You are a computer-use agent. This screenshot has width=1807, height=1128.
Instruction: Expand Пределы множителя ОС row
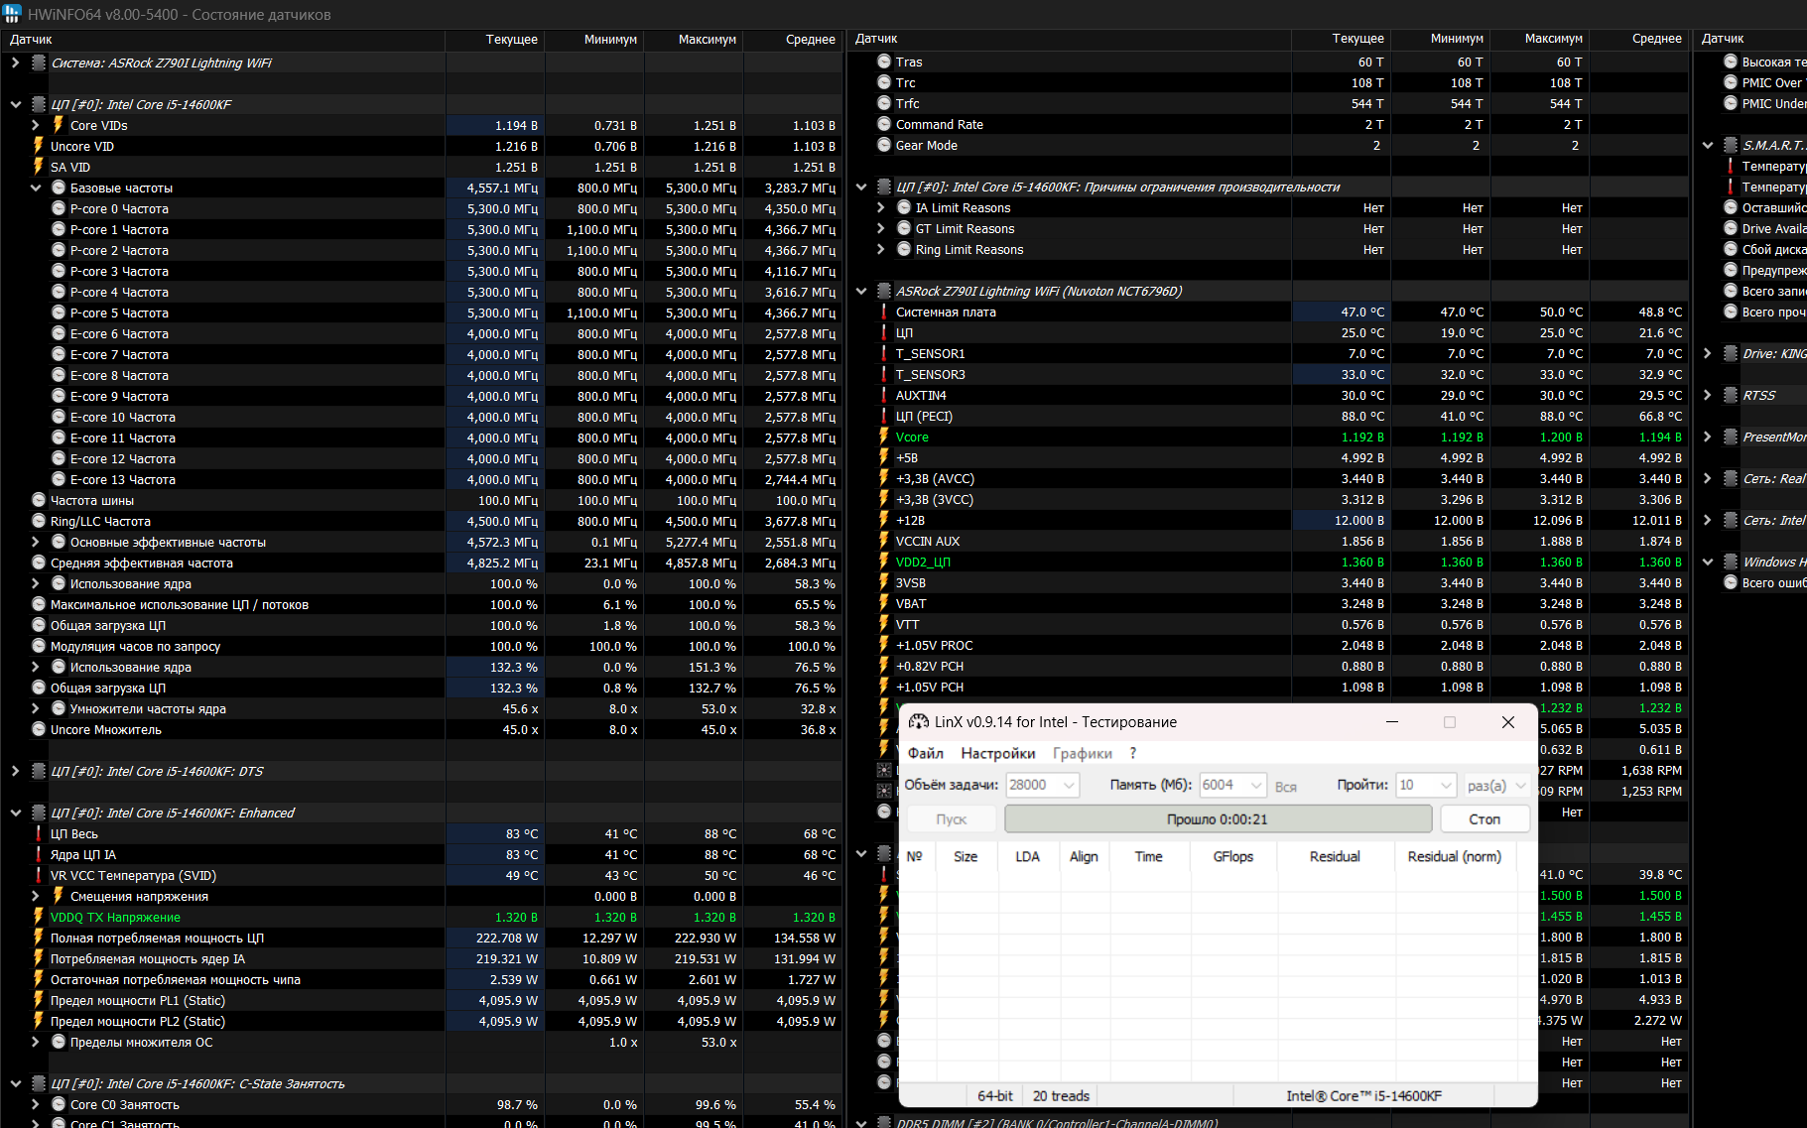[x=35, y=1042]
